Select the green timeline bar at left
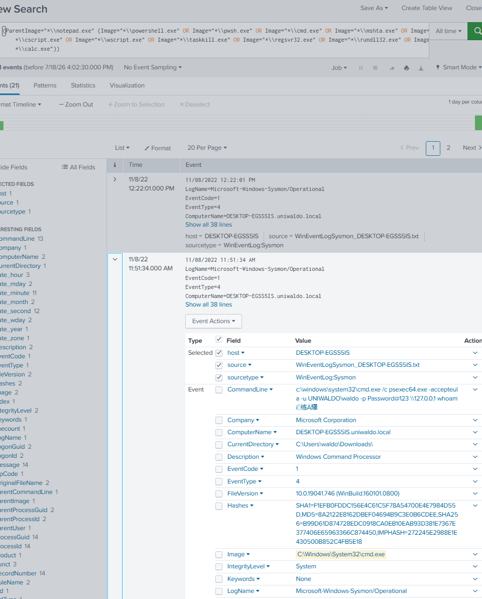The image size is (482, 599). pyautogui.click(x=2, y=125)
